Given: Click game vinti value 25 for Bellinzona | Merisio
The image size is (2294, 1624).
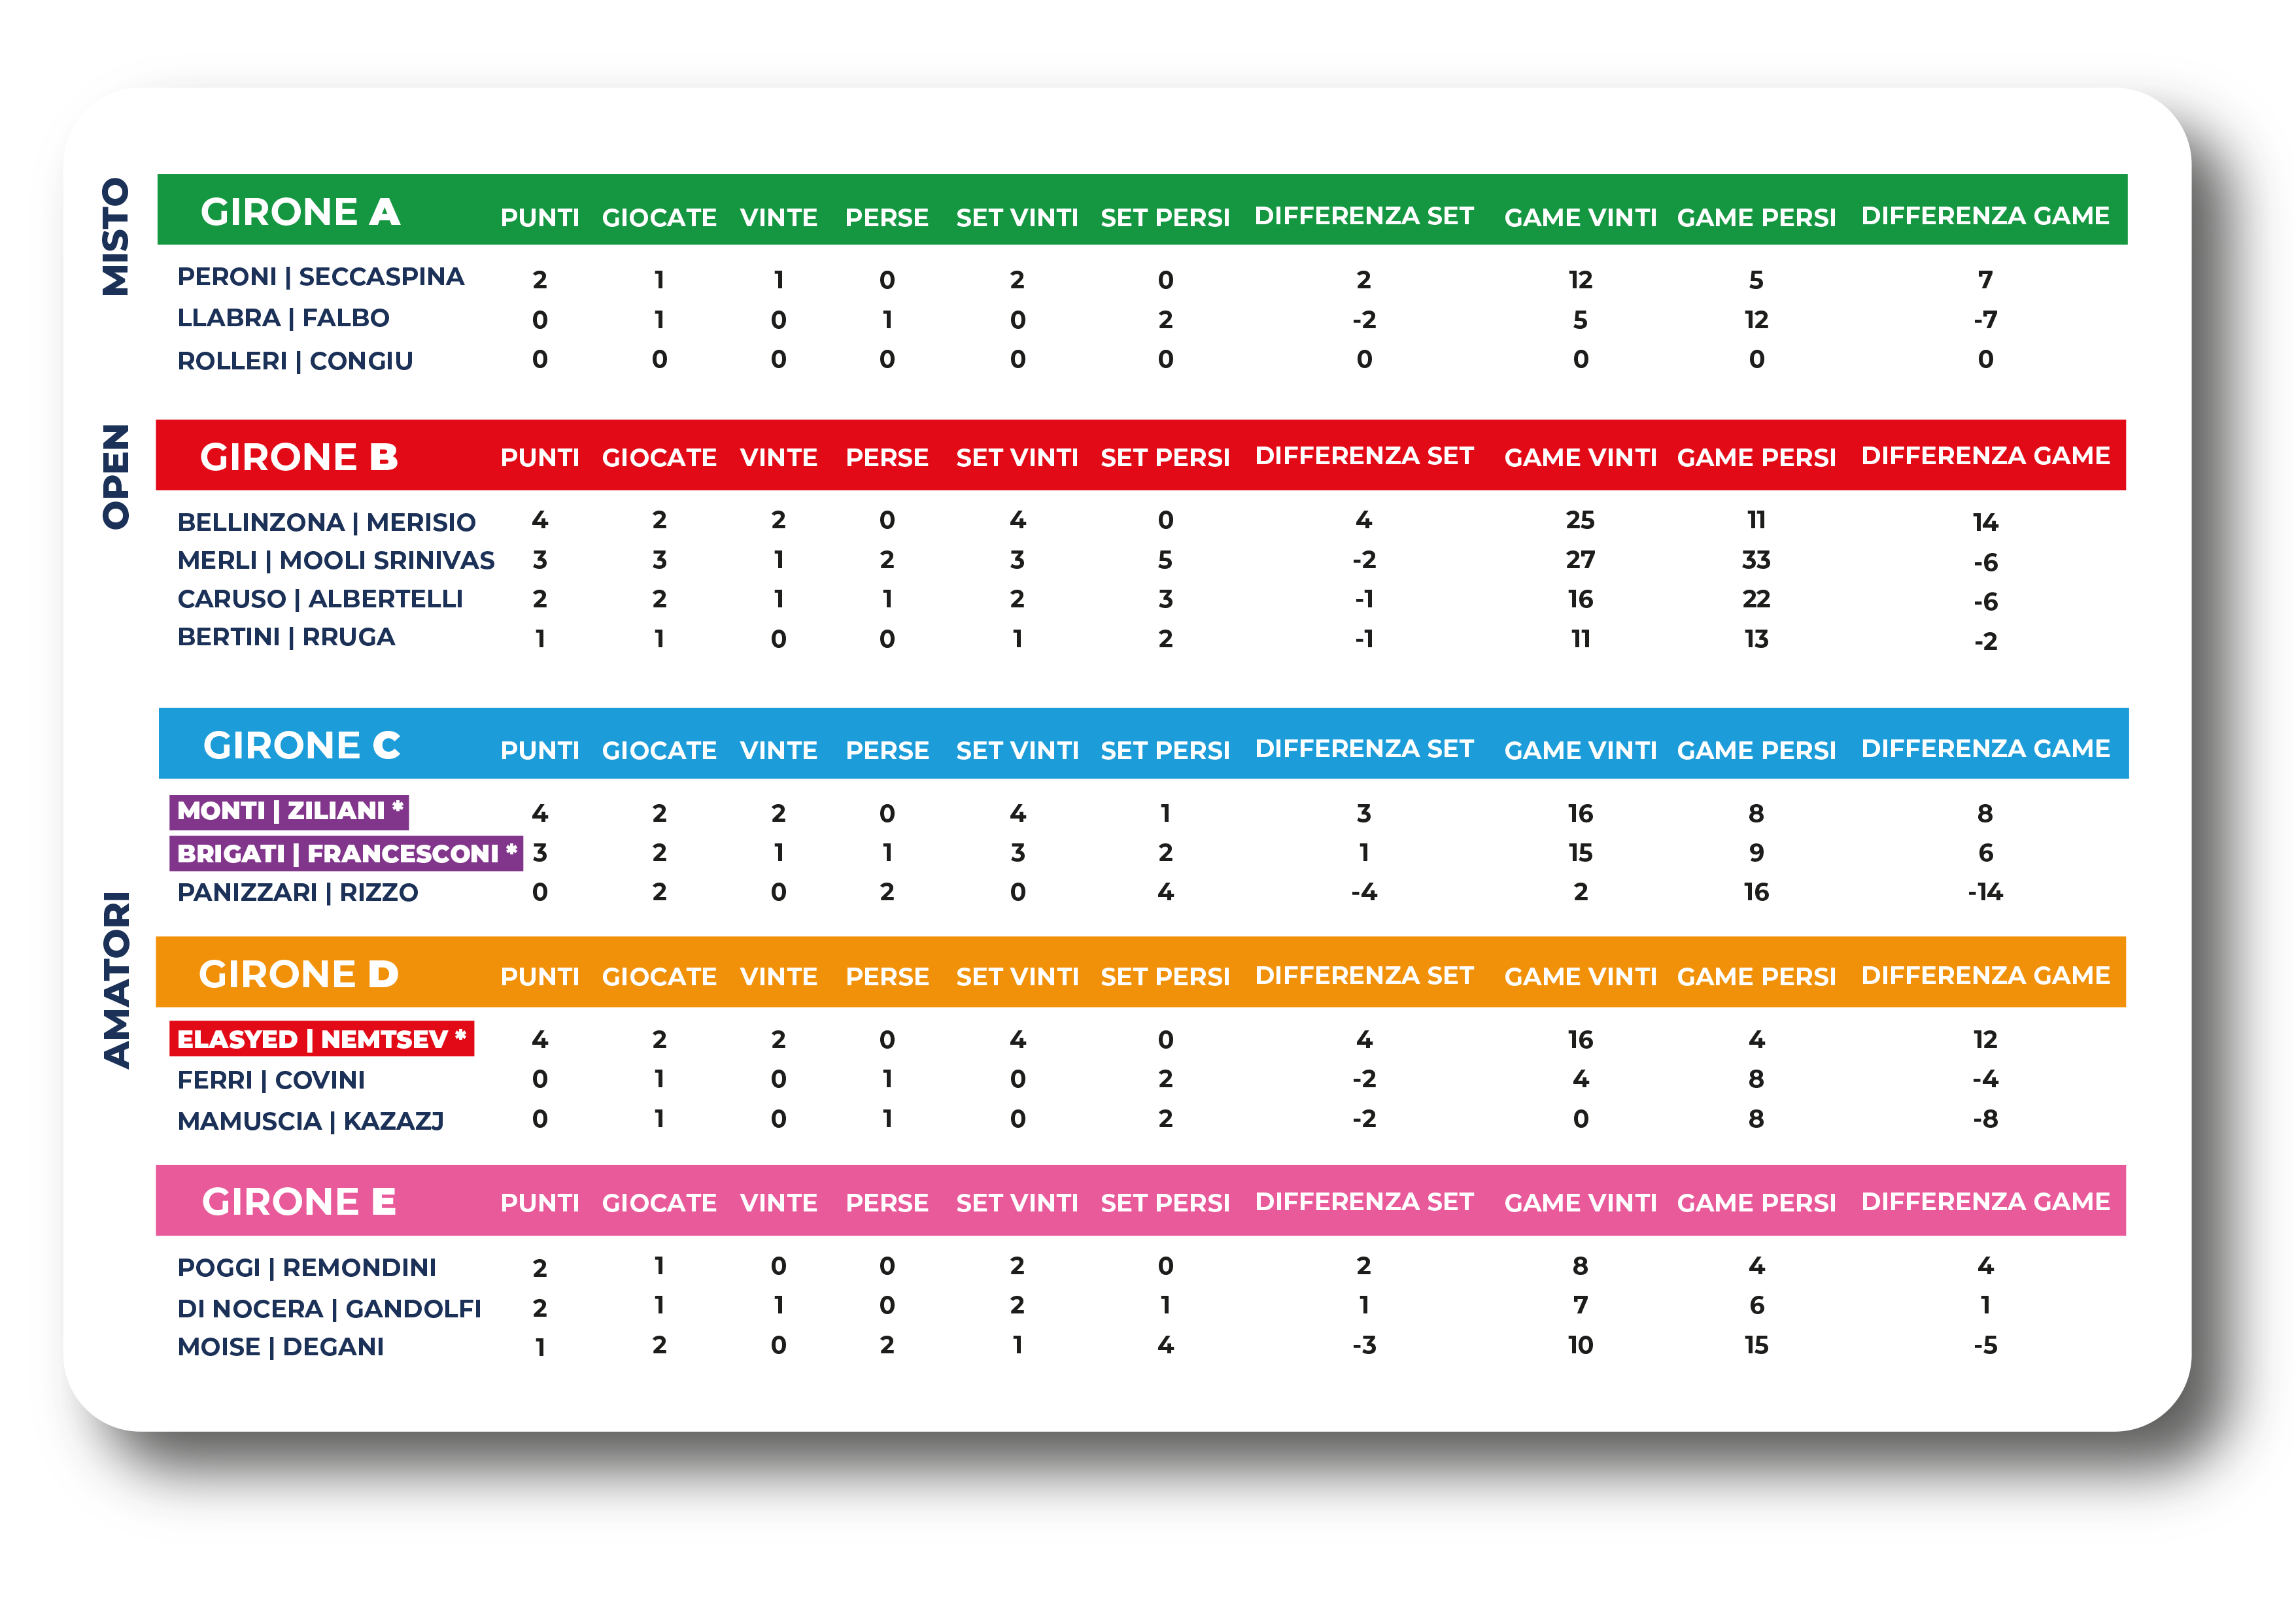Looking at the screenshot, I should click(x=1580, y=520).
